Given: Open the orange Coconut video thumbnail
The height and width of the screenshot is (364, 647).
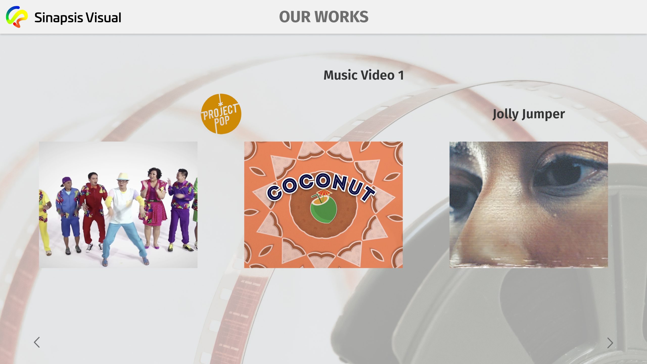Looking at the screenshot, I should [323, 205].
